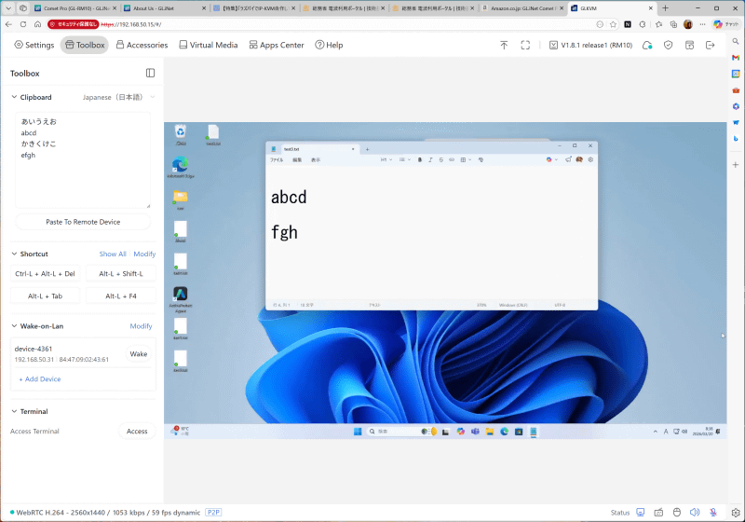Viewport: 745px width, 522px height.
Task: Open the table dropdown in the remote Notepad toolbar
Action: [x=466, y=159]
